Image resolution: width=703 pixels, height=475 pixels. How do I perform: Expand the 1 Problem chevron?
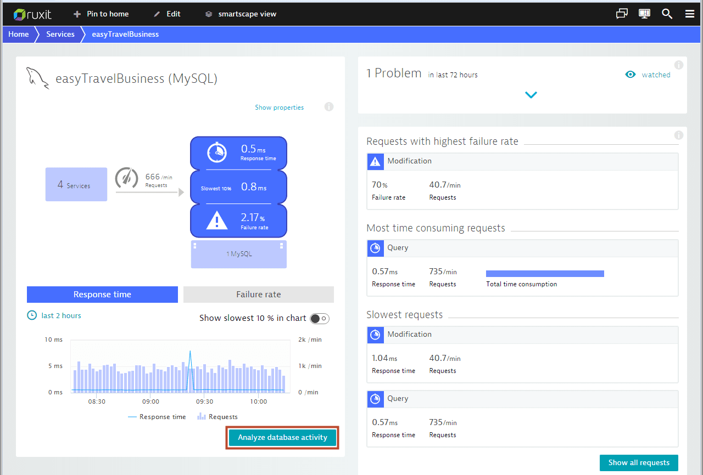coord(531,95)
